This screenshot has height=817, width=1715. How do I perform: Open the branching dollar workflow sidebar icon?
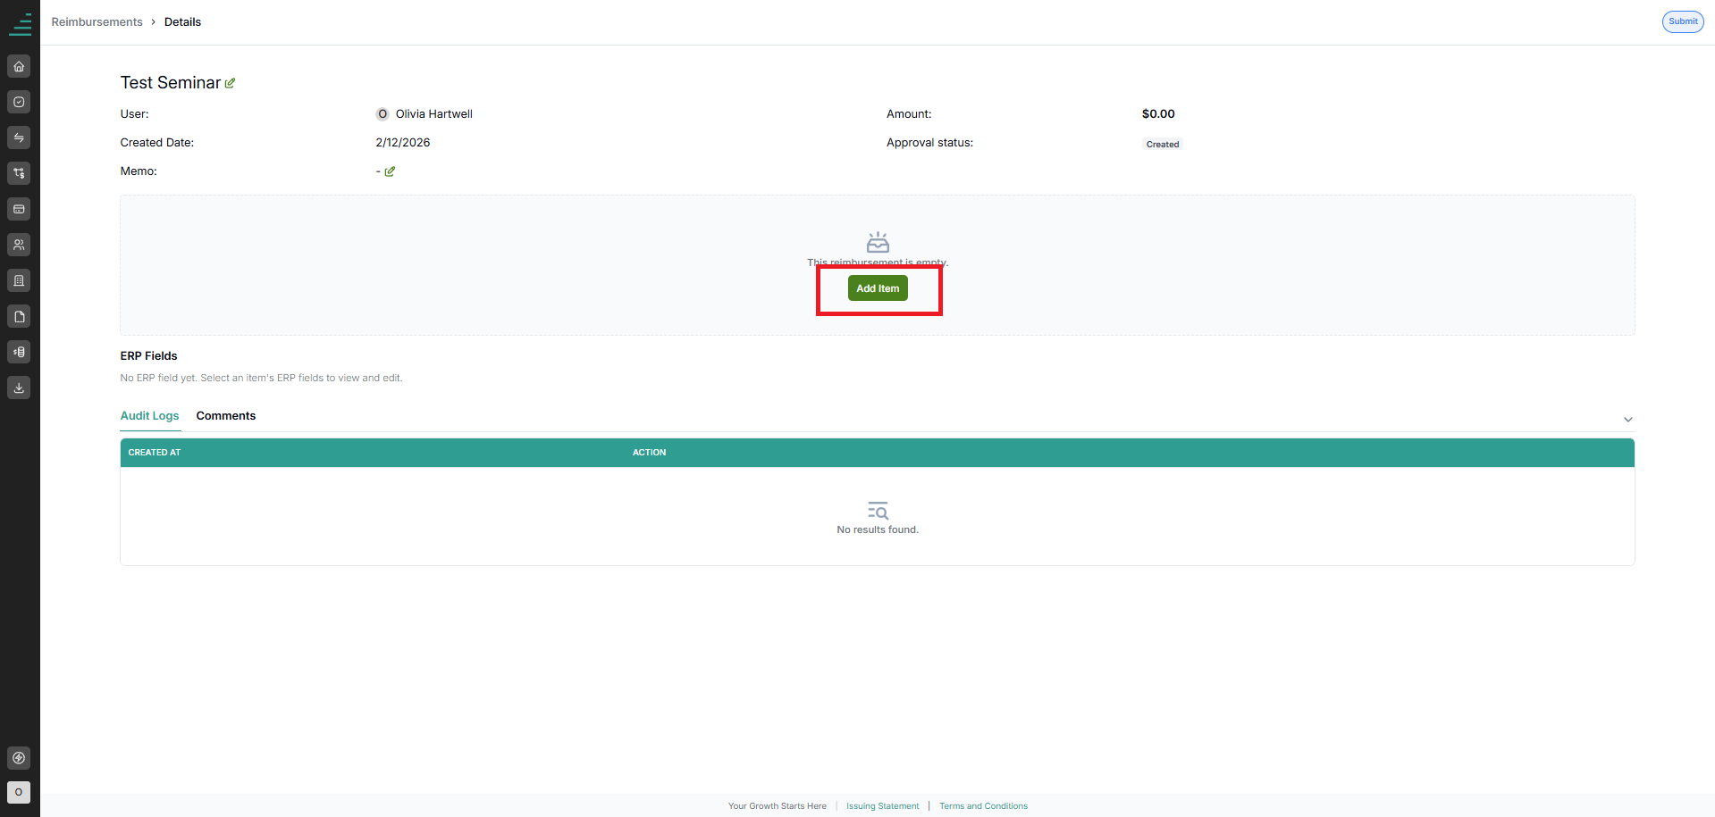point(19,173)
